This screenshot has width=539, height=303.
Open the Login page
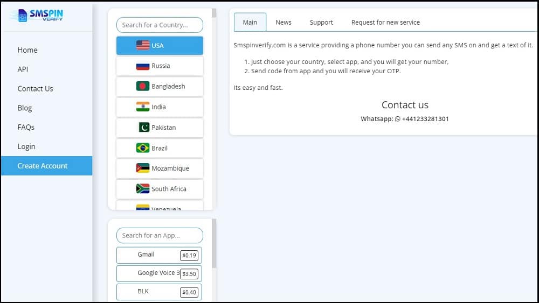point(26,146)
